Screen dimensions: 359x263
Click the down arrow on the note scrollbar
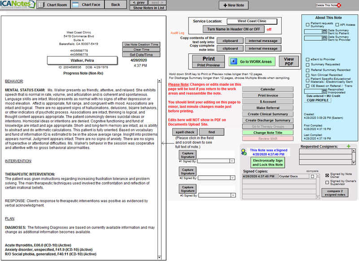click(159, 258)
